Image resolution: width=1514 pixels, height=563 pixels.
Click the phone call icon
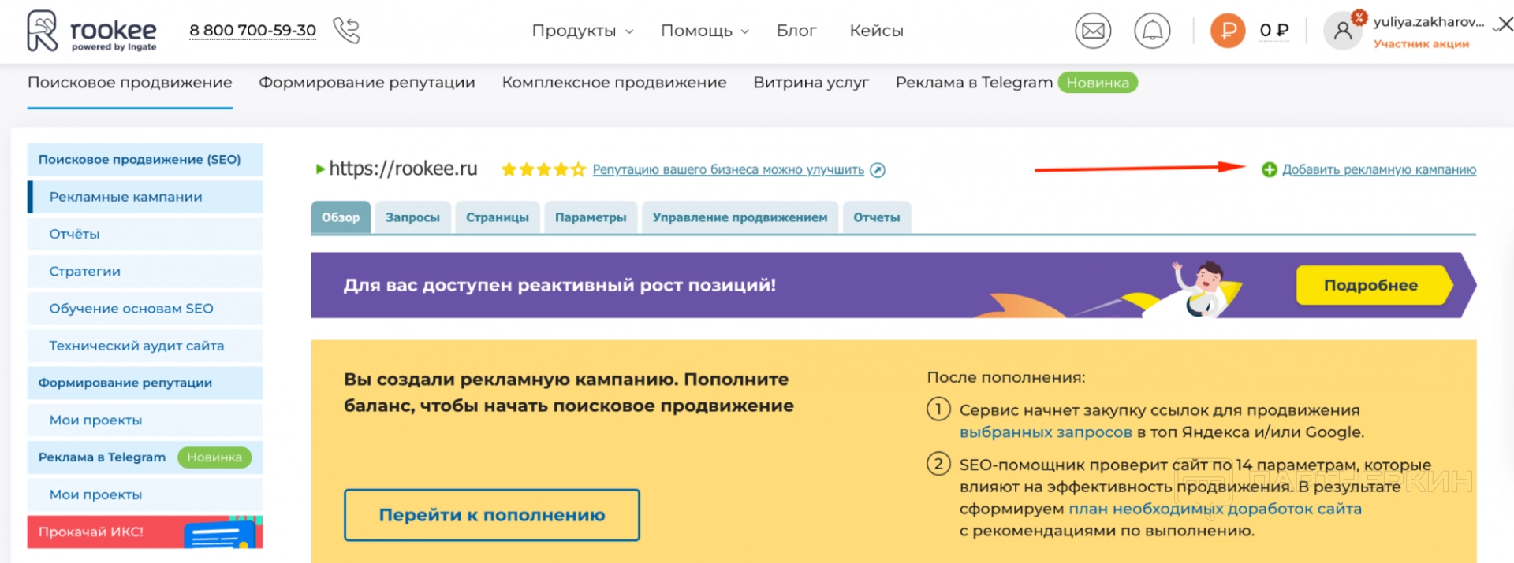coord(346,31)
